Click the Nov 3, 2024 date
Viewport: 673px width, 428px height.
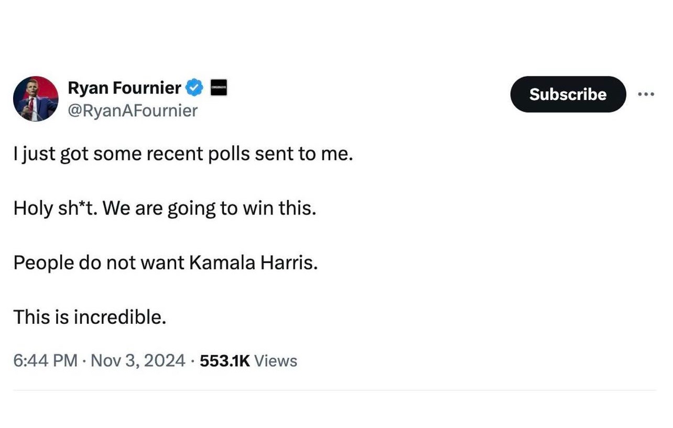[138, 361]
